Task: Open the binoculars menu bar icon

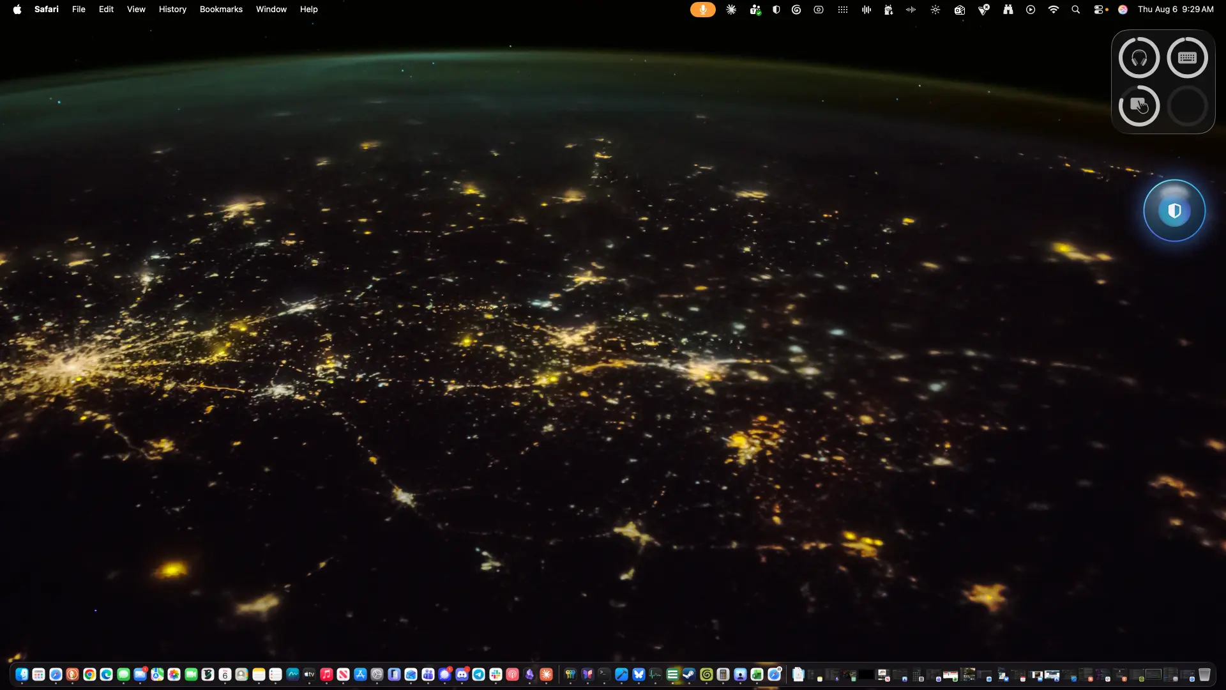Action: [1008, 10]
